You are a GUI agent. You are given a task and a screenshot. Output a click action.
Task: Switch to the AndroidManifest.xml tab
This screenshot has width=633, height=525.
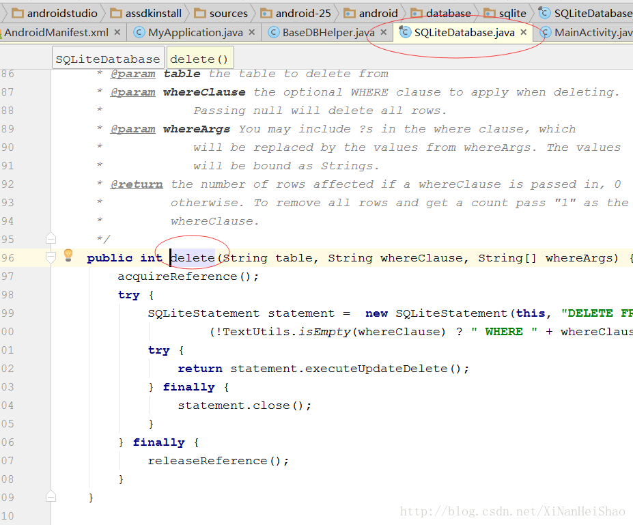coord(56,32)
